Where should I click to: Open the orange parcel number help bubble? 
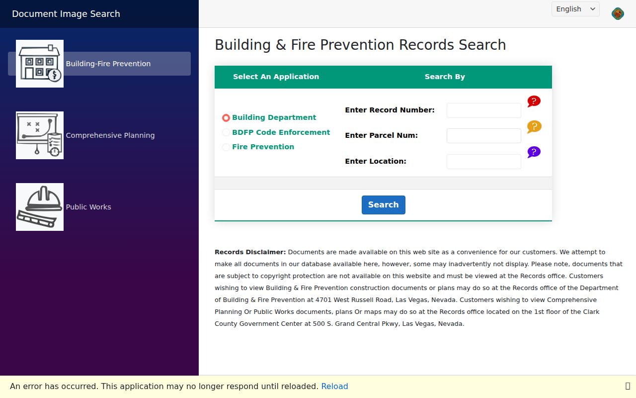click(534, 127)
